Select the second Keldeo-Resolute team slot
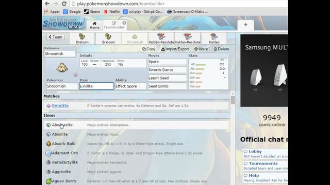330x185 pixels. coord(188,39)
